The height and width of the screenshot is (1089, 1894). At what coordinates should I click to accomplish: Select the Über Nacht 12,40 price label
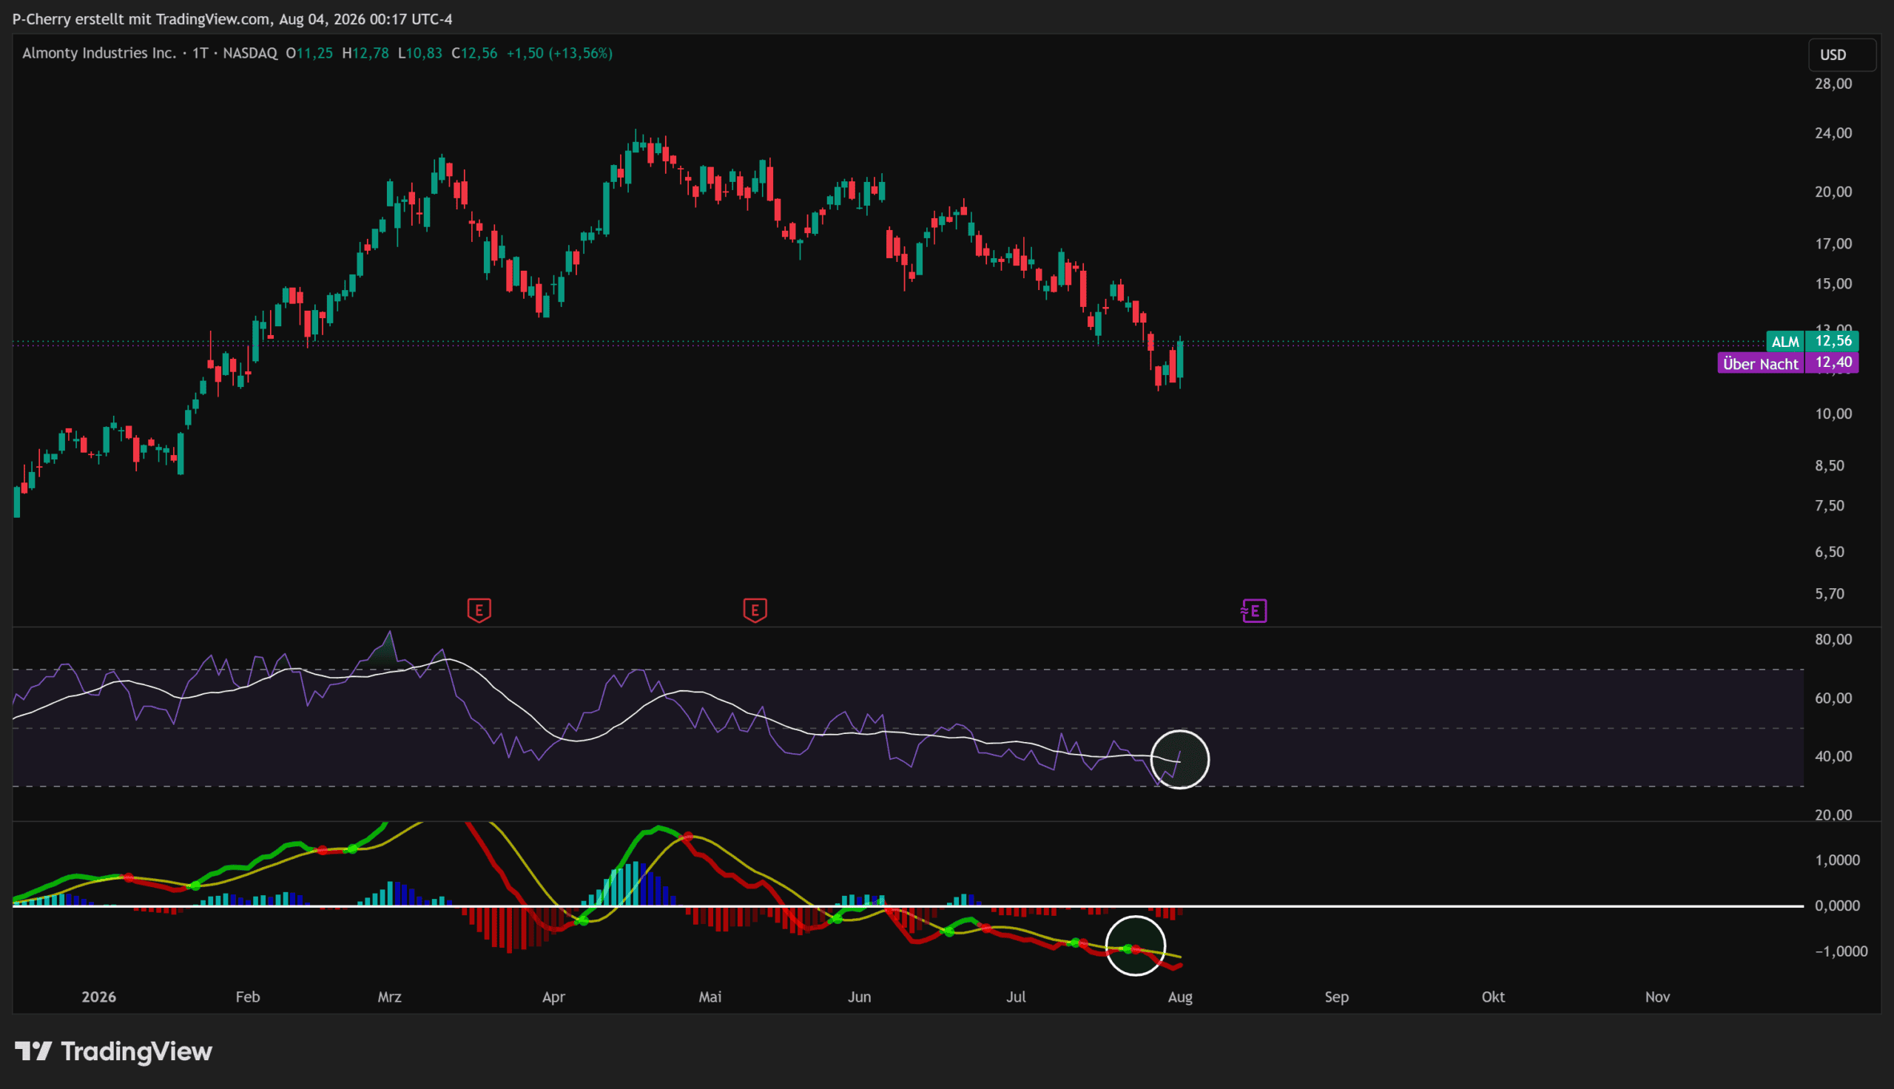(x=1787, y=363)
